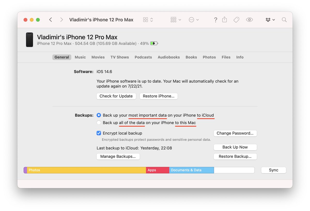This screenshot has width=310, height=211.
Task: Switch to the Photos tab
Action: (209, 57)
